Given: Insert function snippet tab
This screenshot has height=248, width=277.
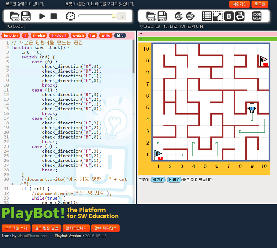Looking at the screenshot, I should (x=11, y=35).
